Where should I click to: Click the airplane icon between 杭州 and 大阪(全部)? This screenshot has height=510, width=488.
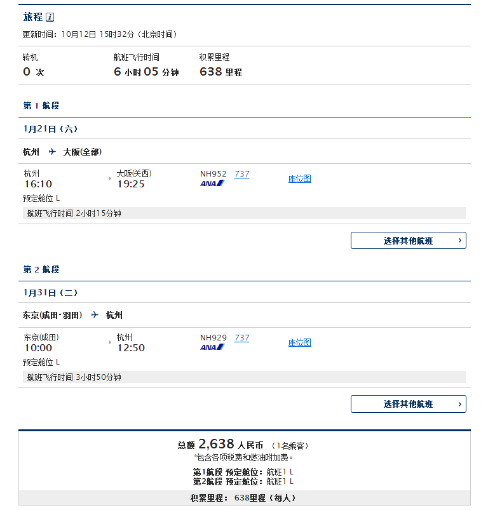[52, 152]
